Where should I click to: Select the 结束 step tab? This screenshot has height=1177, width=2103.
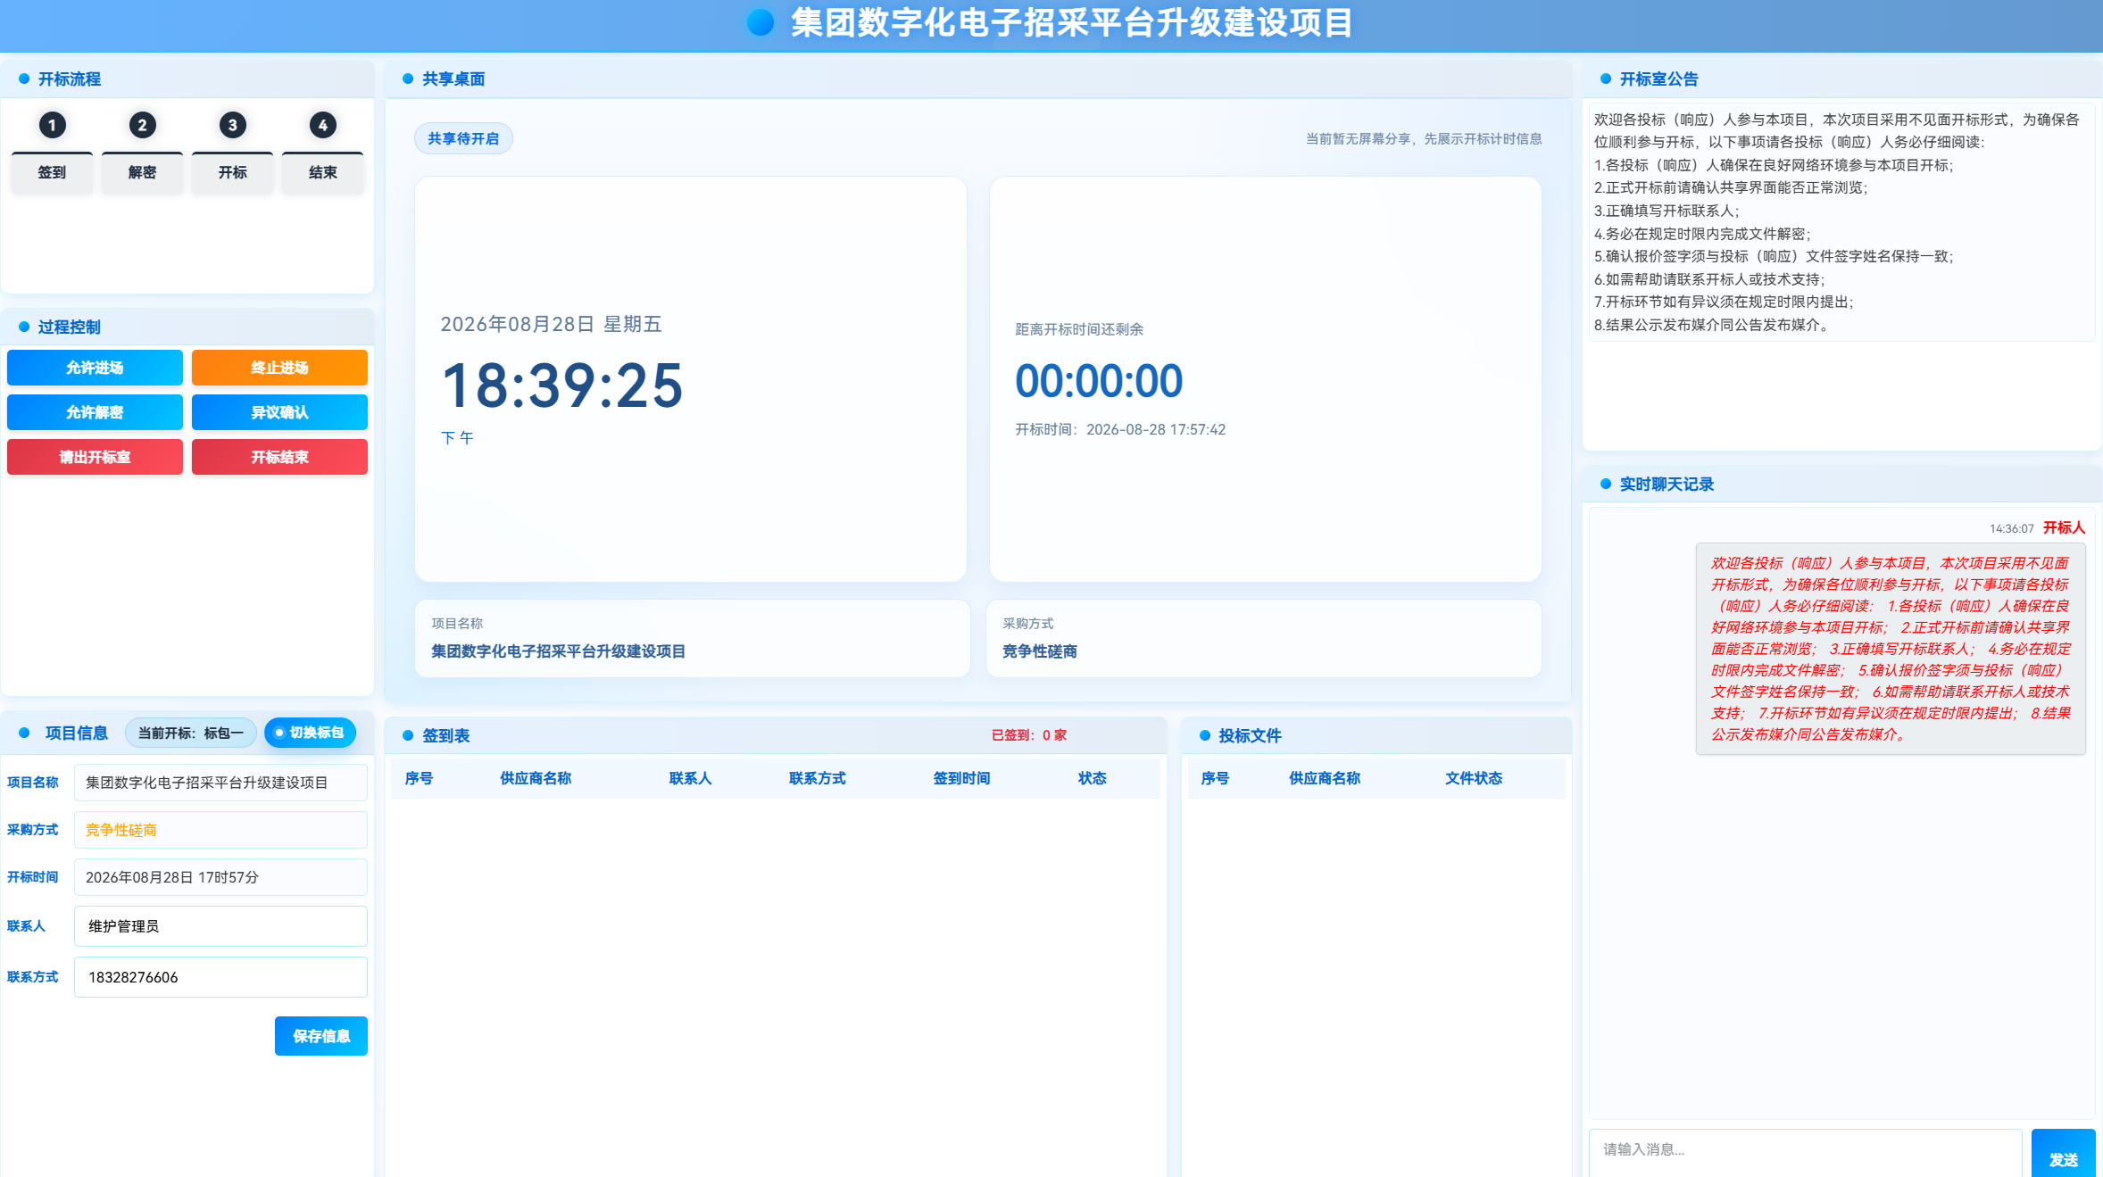pos(322,172)
